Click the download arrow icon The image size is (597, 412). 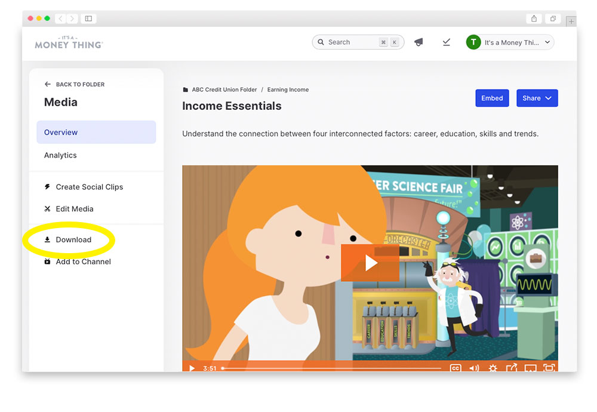pos(47,239)
